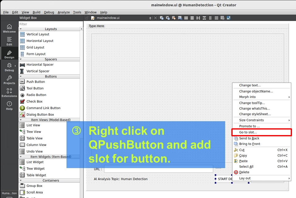Click the Filter field in Widget Box

[51, 24]
